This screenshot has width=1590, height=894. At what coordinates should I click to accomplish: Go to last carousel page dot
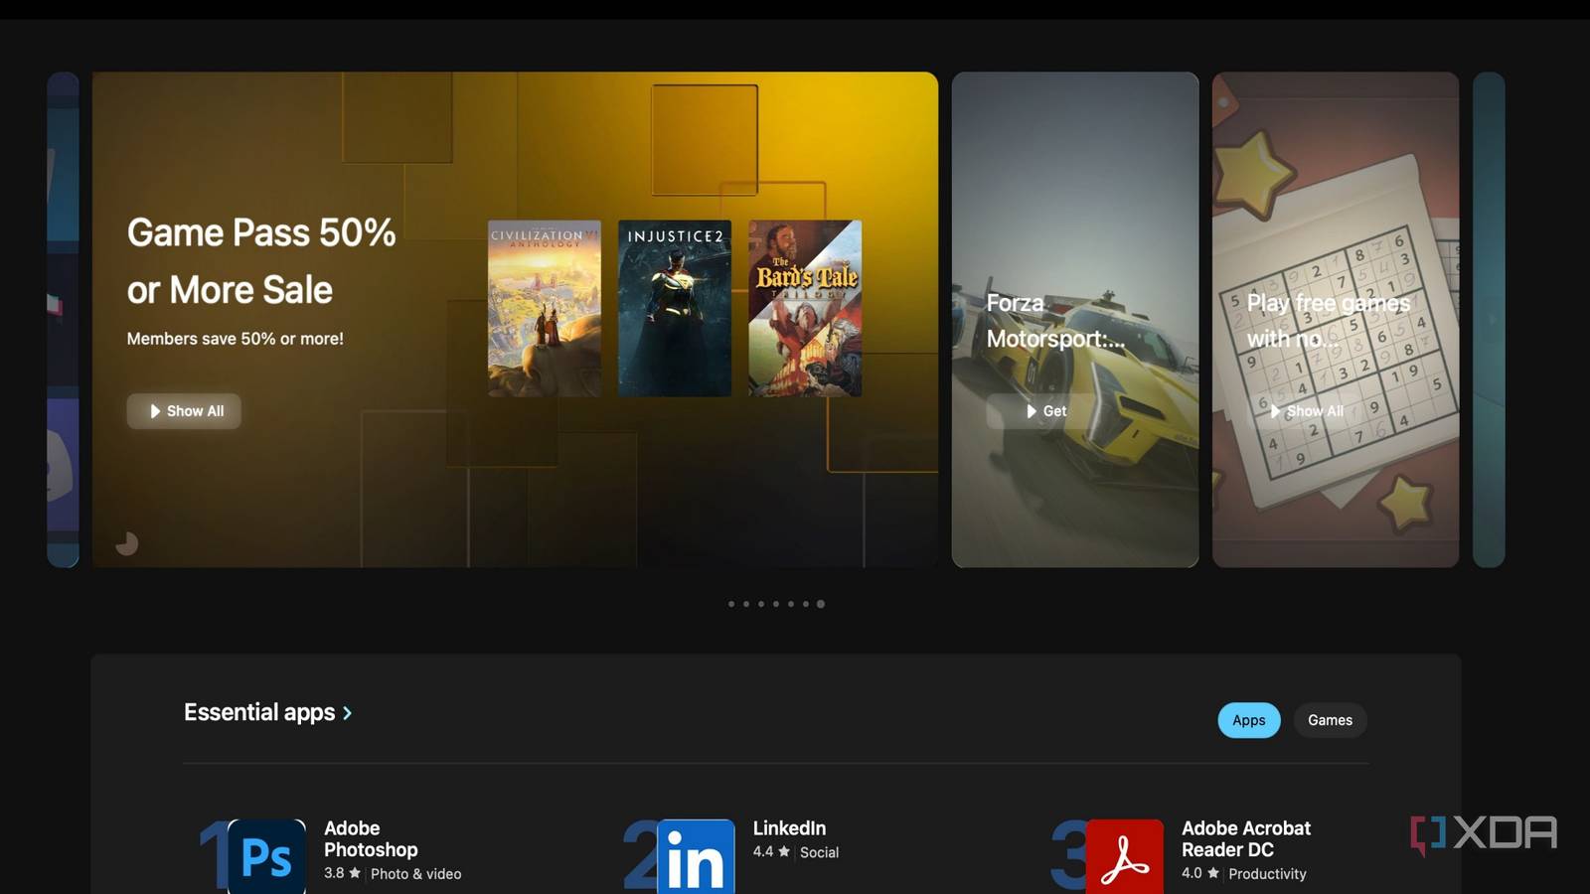(821, 604)
